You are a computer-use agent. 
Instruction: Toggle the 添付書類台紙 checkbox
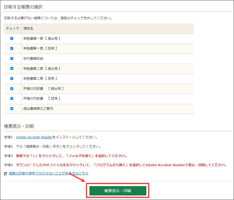(12, 58)
